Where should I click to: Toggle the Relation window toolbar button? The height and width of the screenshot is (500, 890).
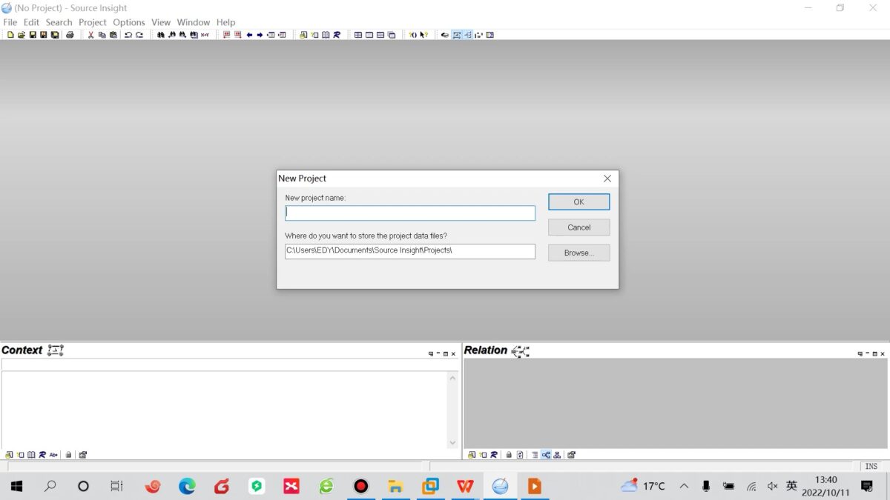(468, 35)
